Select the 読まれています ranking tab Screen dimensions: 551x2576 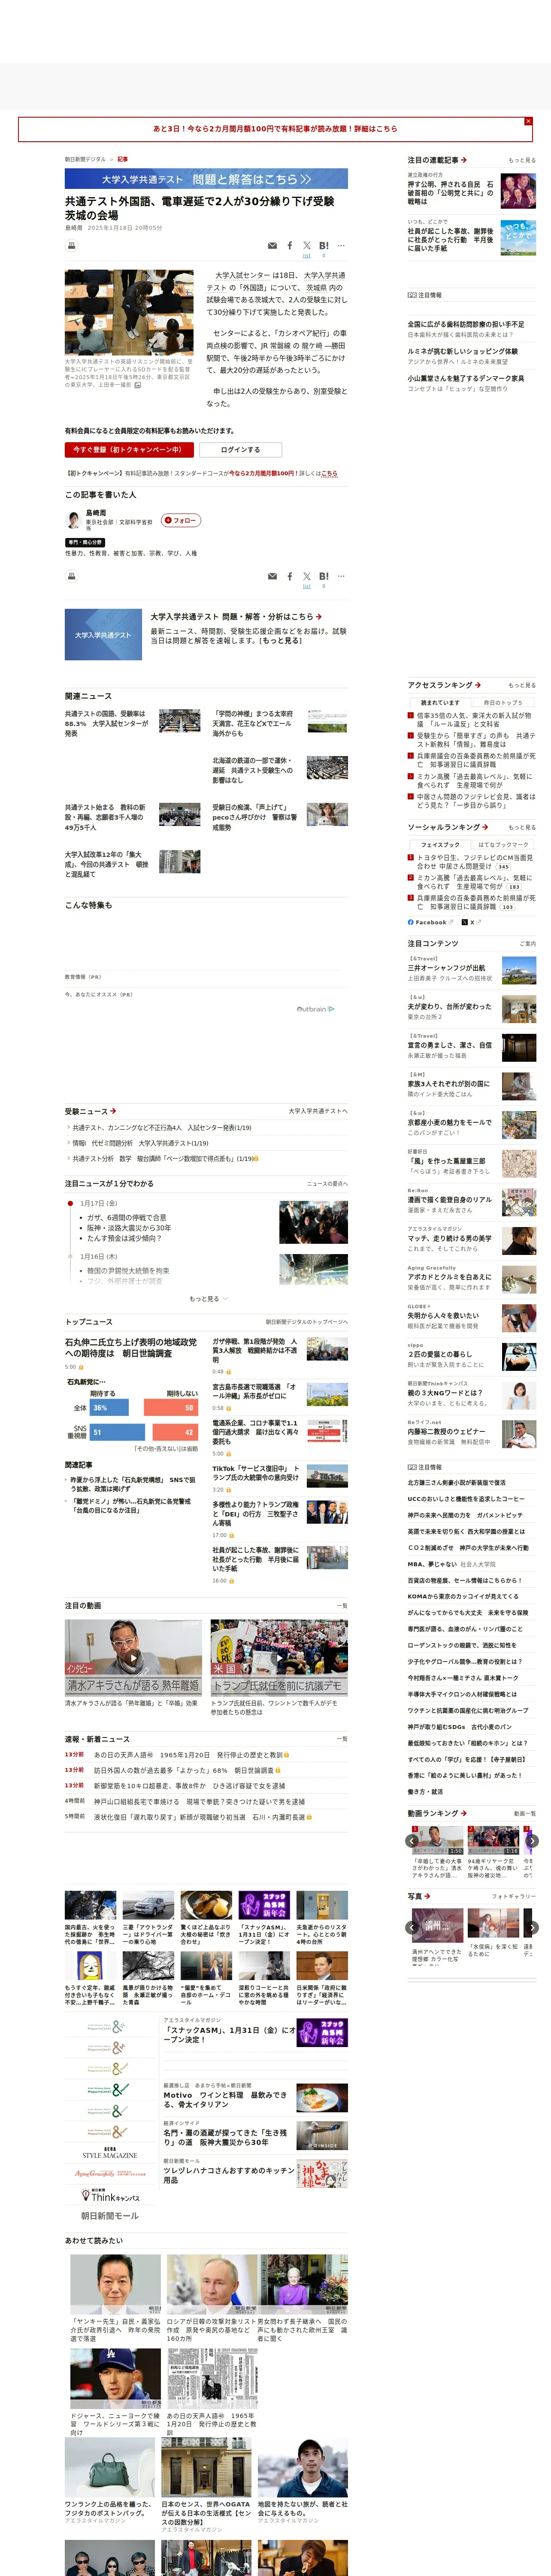(440, 702)
